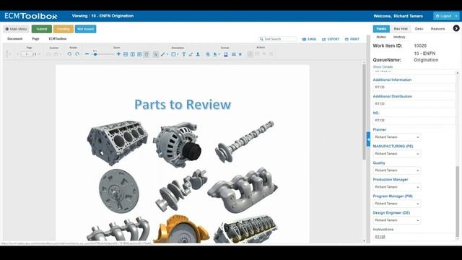Click the blue Not Issued button

85,29
